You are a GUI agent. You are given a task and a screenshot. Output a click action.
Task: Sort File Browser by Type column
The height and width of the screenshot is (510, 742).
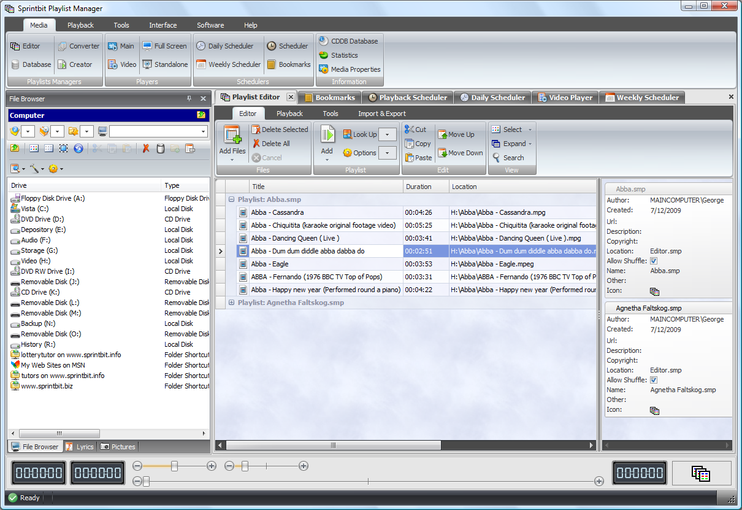[185, 185]
